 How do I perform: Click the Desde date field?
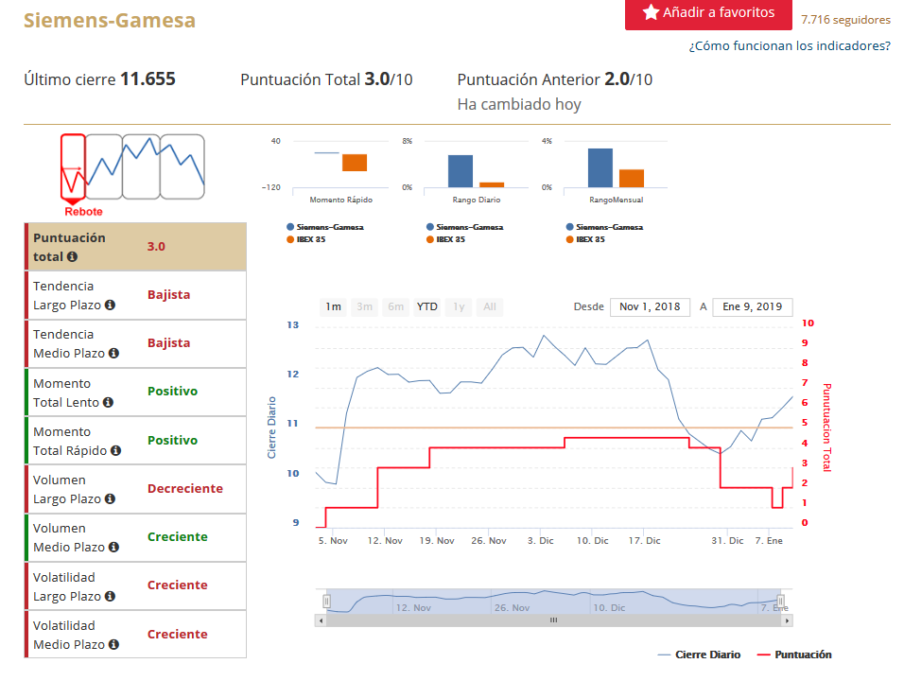650,306
